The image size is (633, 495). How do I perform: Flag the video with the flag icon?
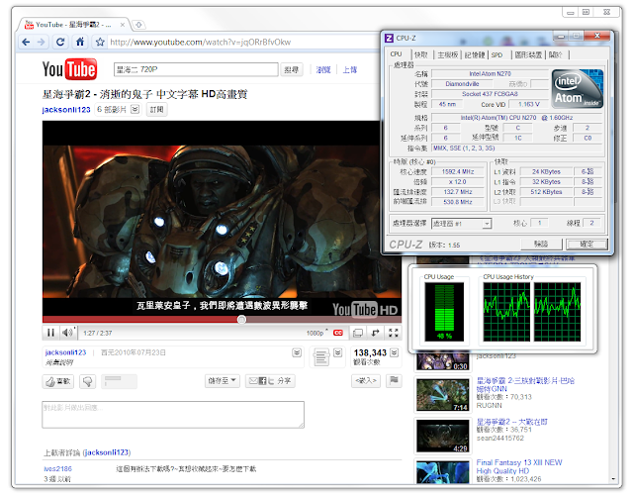click(394, 380)
